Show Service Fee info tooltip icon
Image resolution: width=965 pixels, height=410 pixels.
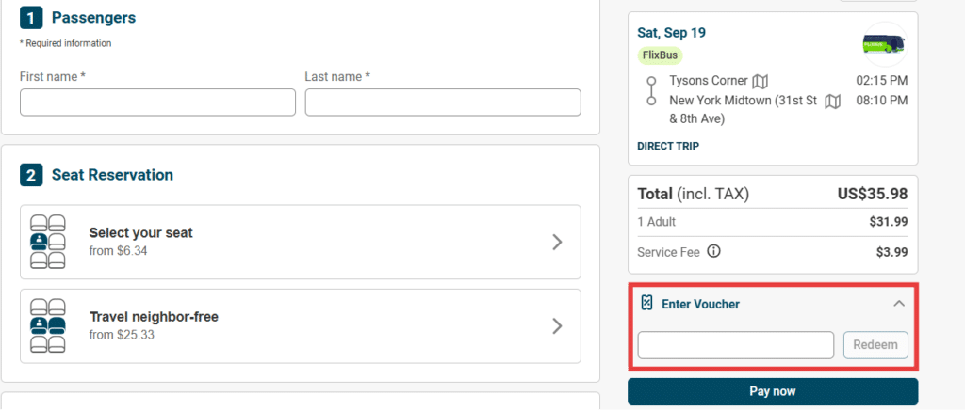point(713,252)
